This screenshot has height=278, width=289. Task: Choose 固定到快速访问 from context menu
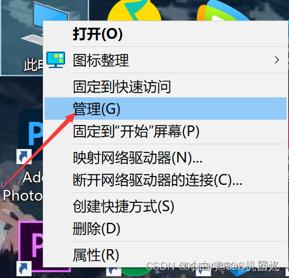coord(165,86)
